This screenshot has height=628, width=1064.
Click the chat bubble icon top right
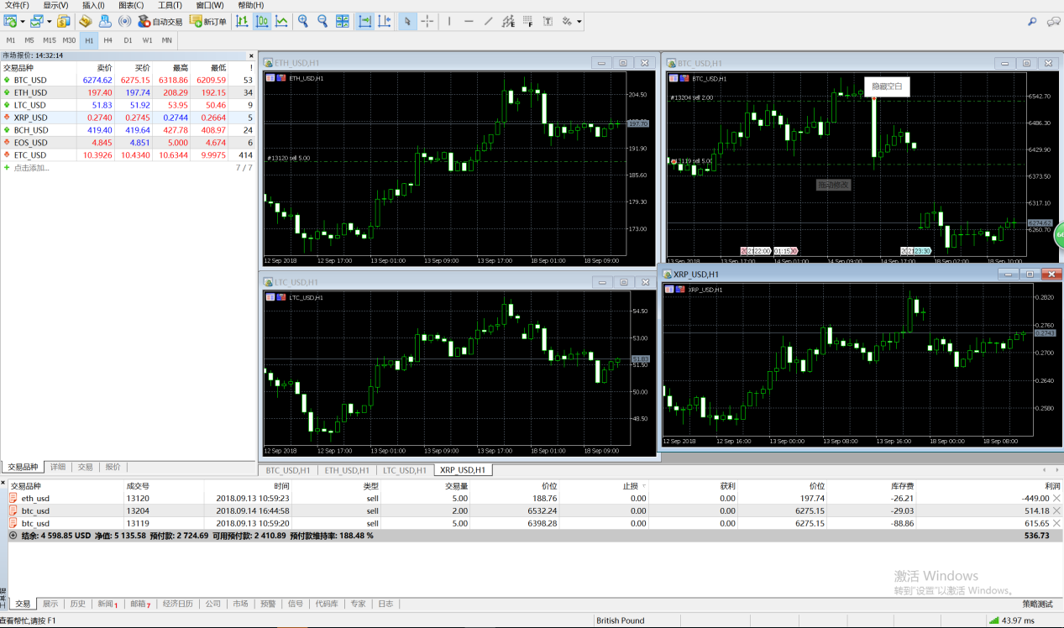coord(1052,22)
